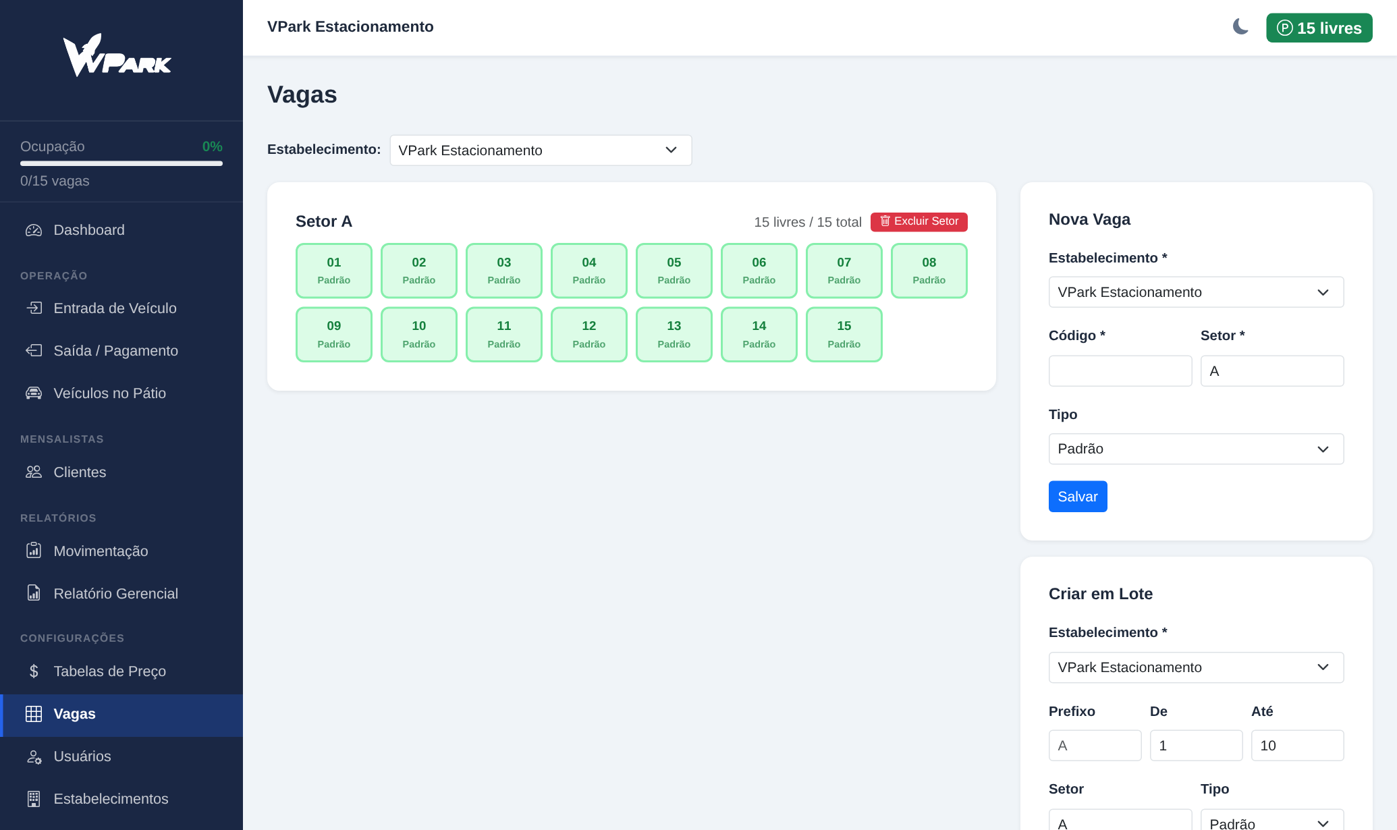Click the De number field
Viewport: 1397px width, 830px height.
[x=1196, y=746]
